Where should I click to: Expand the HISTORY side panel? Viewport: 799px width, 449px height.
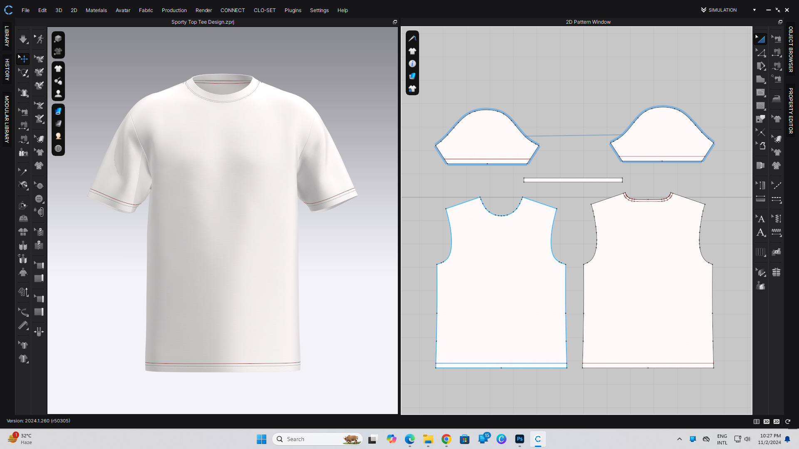[x=7, y=69]
